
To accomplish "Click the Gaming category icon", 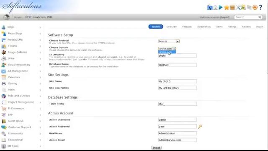I will click(x=4, y=83).
